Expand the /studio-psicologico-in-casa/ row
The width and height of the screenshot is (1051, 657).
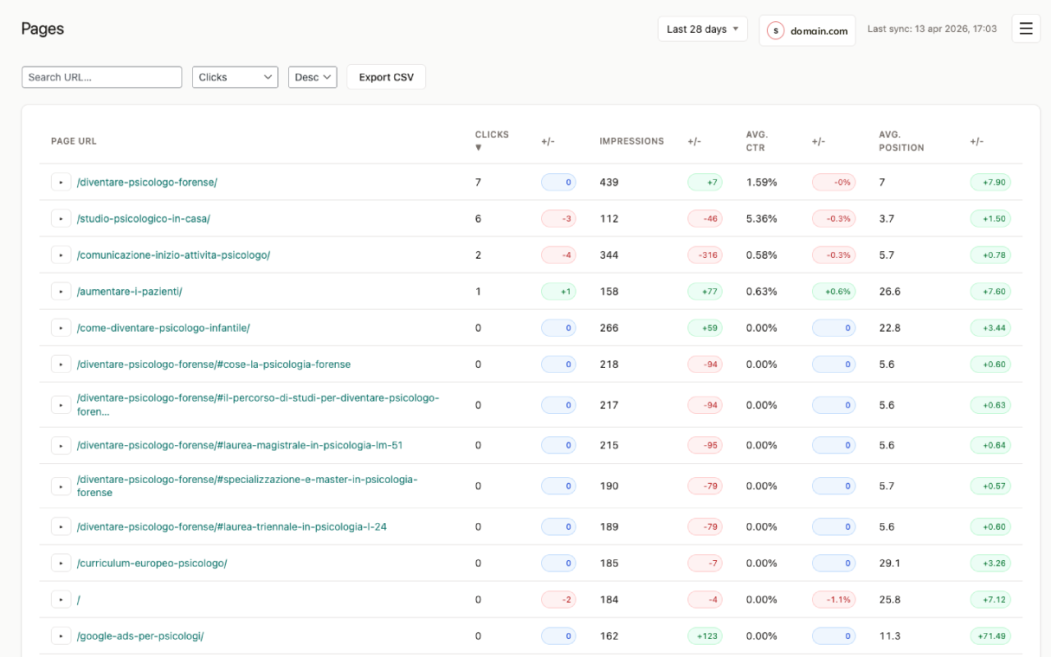pos(61,218)
